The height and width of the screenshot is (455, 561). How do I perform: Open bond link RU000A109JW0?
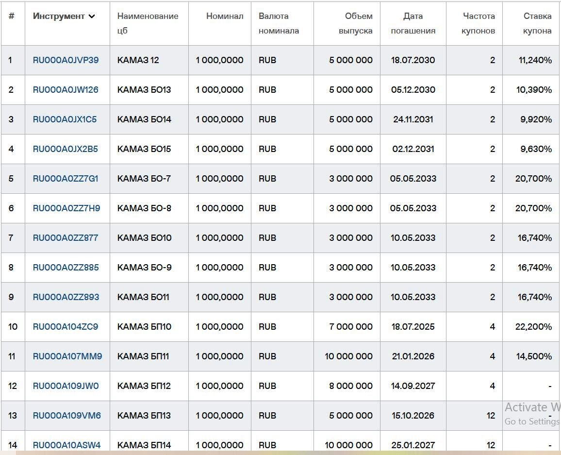point(66,386)
